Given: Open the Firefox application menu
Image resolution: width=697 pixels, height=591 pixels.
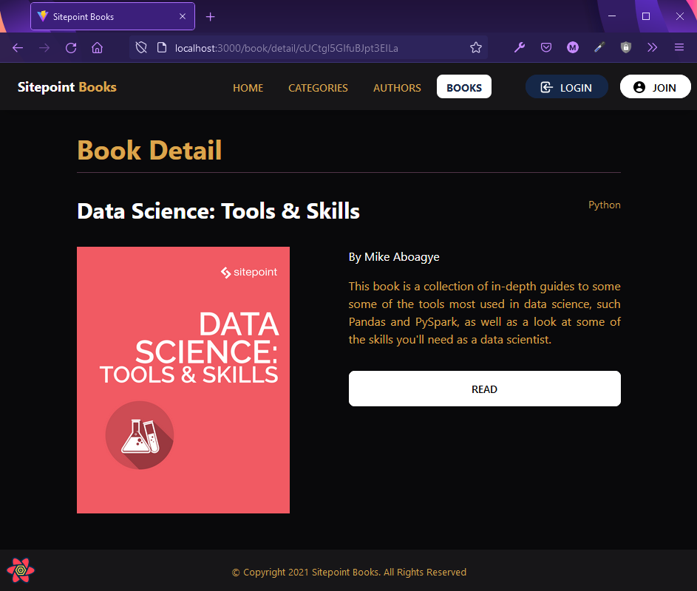Looking at the screenshot, I should [x=679, y=47].
